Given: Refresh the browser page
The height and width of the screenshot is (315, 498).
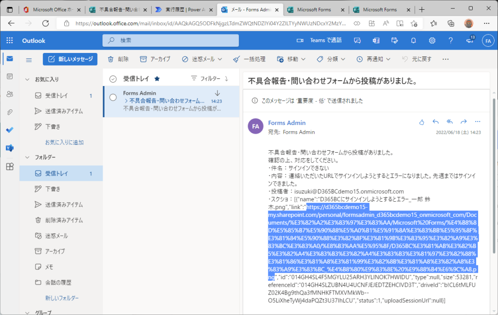Looking at the screenshot, I should coord(46,23).
